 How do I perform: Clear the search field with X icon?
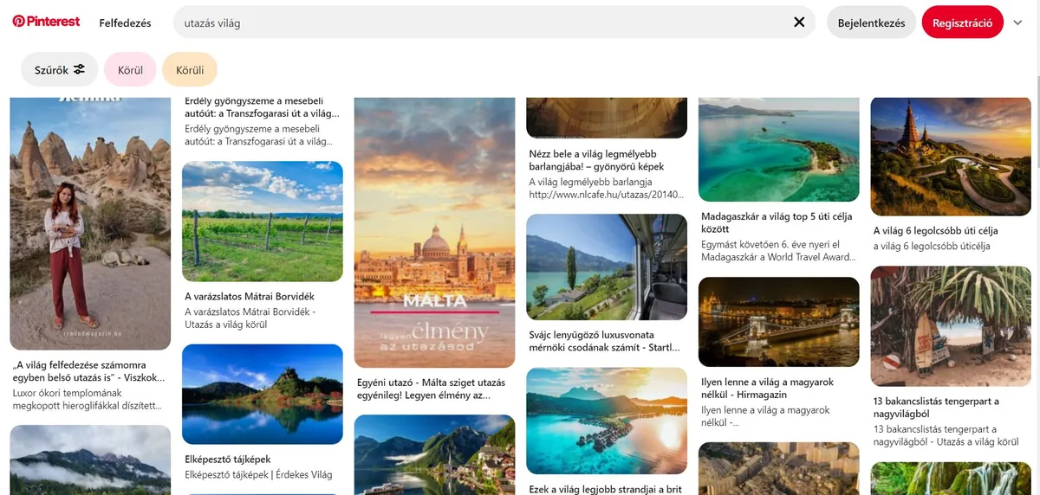(x=799, y=22)
